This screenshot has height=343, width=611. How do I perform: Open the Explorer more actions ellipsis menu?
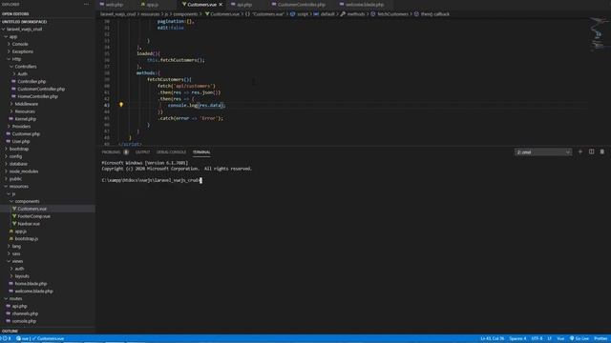coord(86,4)
